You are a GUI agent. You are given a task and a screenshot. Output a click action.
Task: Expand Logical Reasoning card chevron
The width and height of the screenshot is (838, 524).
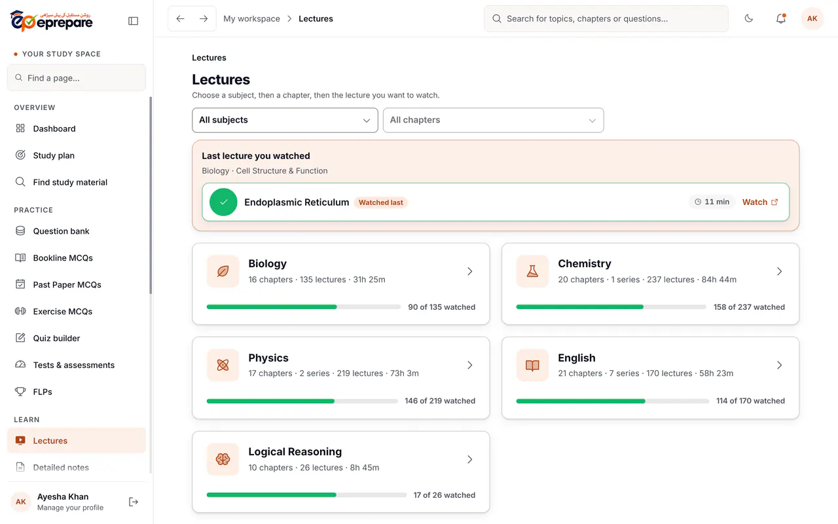[x=469, y=460]
